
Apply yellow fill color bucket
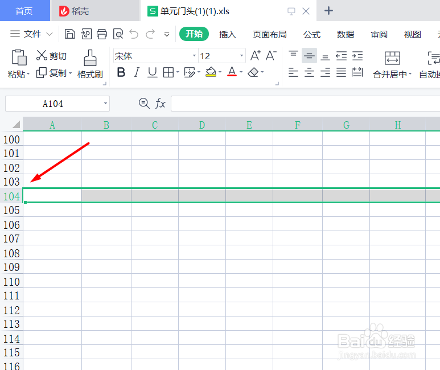(211, 72)
